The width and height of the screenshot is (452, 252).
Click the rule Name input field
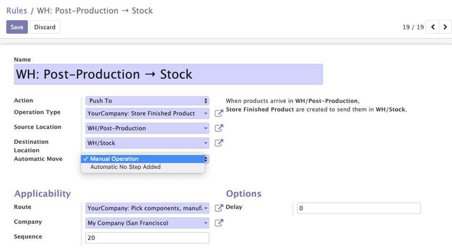point(169,74)
